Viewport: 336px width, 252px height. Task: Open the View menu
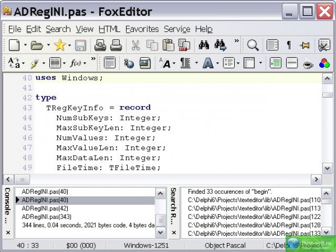tap(85, 29)
